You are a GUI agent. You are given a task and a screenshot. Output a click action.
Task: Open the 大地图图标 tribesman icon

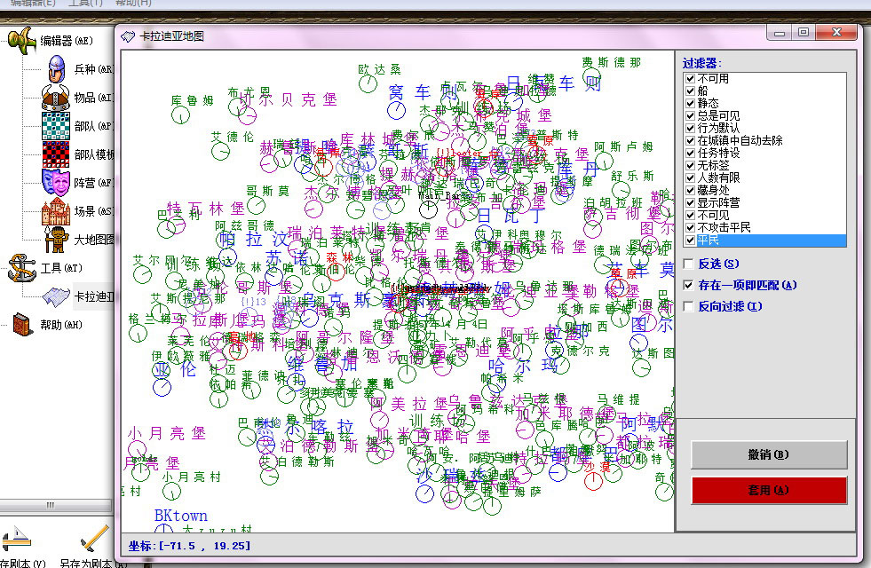(56, 238)
